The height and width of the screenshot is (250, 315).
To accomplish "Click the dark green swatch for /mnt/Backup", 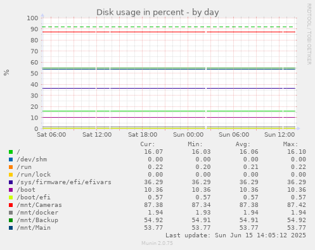I will tap(11, 220).
